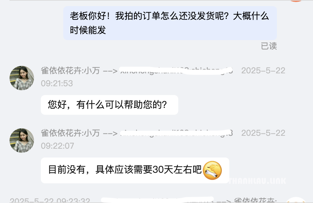Click the facepalm emoji in the reply
Viewport: 313px width, 203px height.
[x=212, y=170]
